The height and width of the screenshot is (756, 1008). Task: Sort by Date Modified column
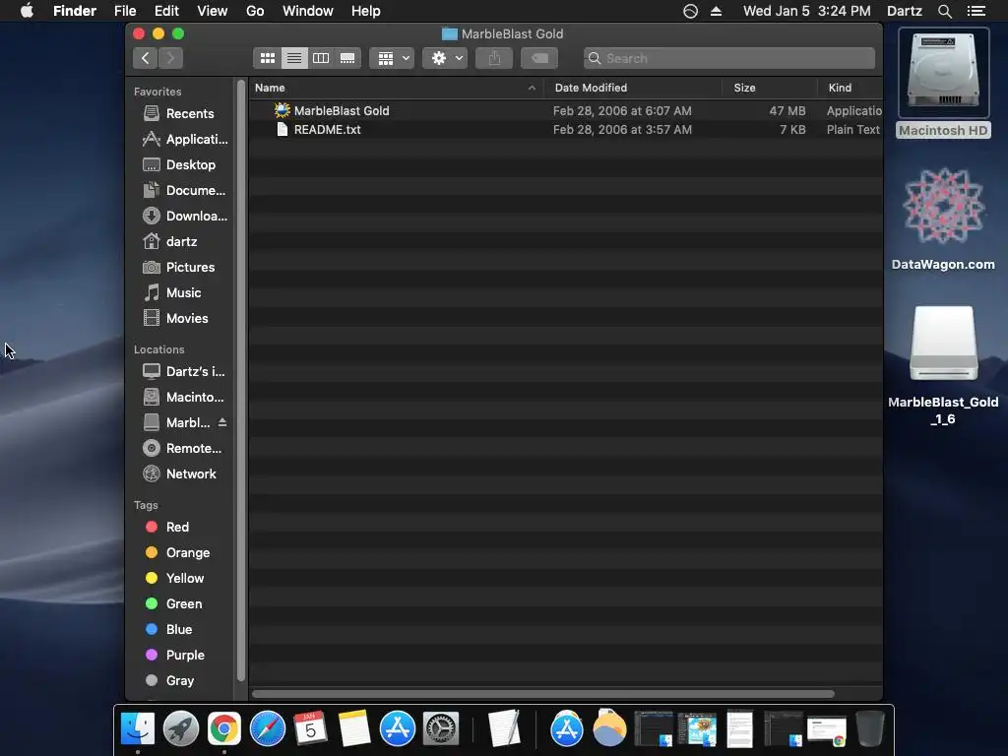(x=633, y=88)
